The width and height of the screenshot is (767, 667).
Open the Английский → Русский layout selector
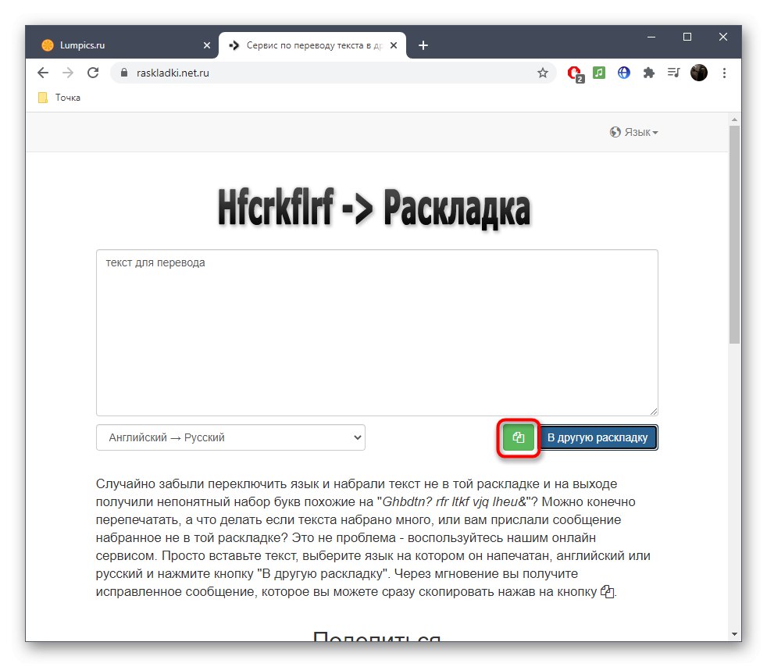pos(230,437)
